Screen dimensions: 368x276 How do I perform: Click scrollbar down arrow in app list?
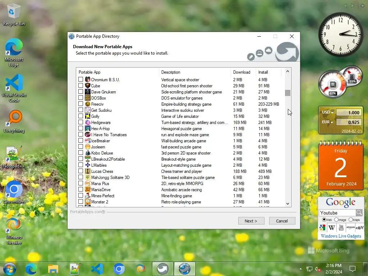[288, 204]
